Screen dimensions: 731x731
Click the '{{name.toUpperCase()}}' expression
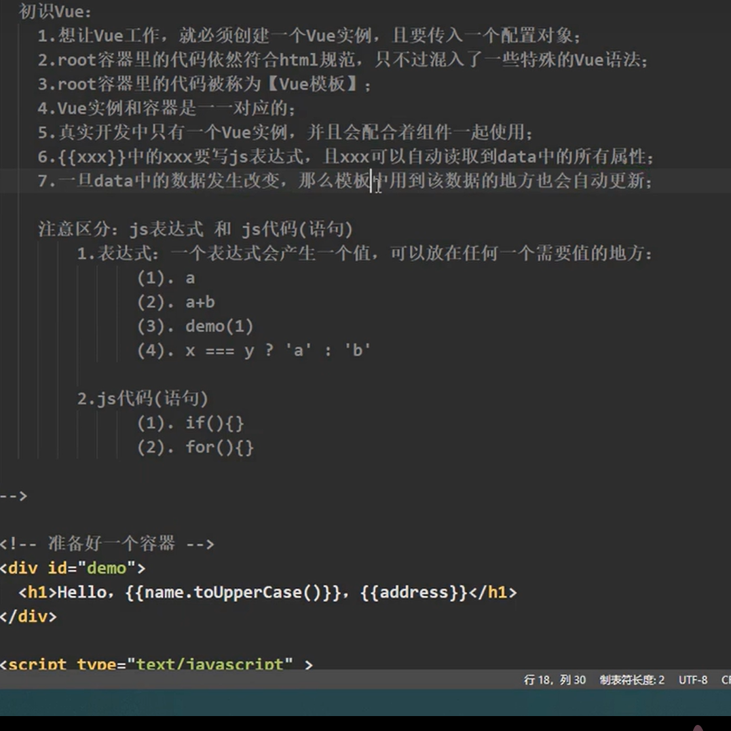[233, 592]
